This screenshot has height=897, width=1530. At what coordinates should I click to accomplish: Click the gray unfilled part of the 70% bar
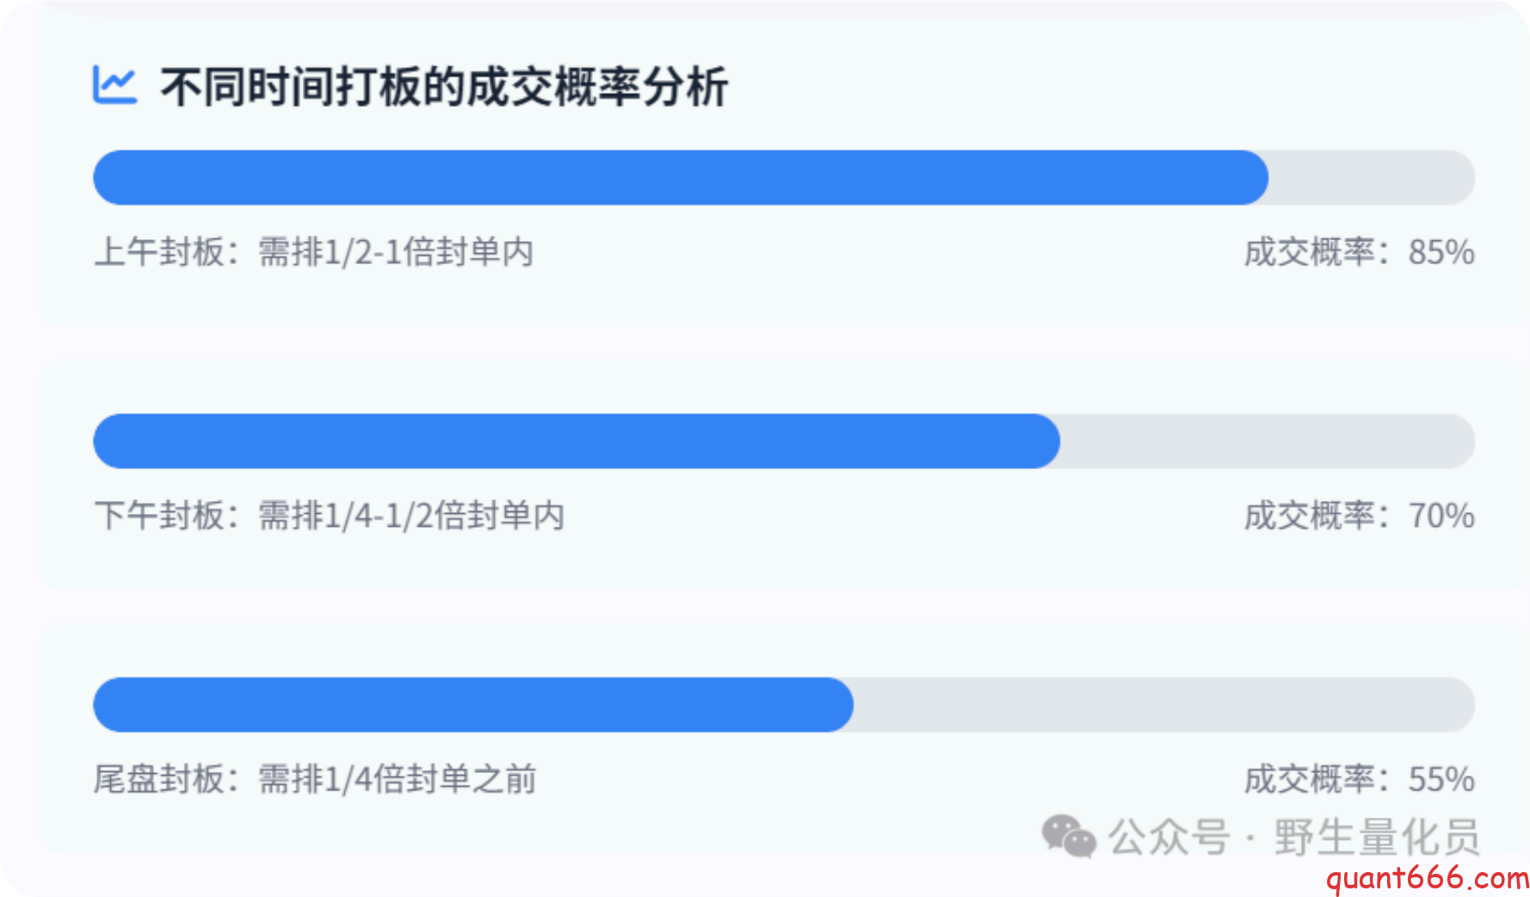click(x=1267, y=442)
